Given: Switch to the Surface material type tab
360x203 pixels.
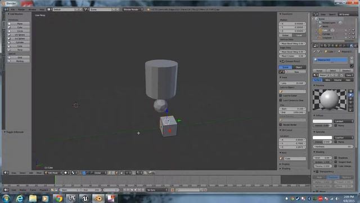Looking at the screenshot, I should point(317,80).
